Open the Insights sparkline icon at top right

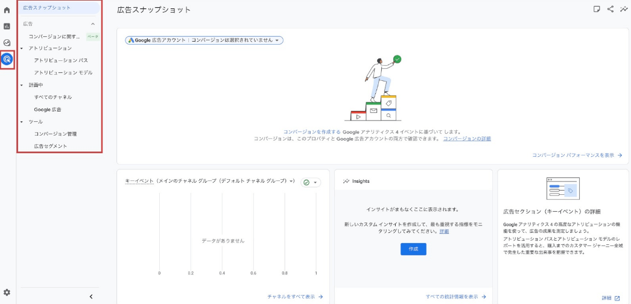tap(624, 9)
